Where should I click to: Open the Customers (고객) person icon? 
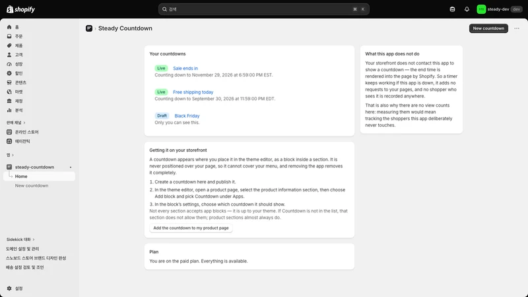coord(9,55)
